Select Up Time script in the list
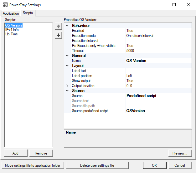This screenshot has width=196, height=173. (x=12, y=34)
